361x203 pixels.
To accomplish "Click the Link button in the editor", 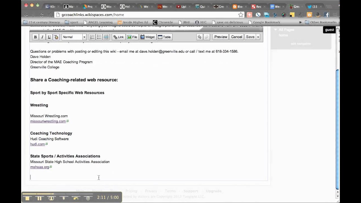I will (118, 37).
